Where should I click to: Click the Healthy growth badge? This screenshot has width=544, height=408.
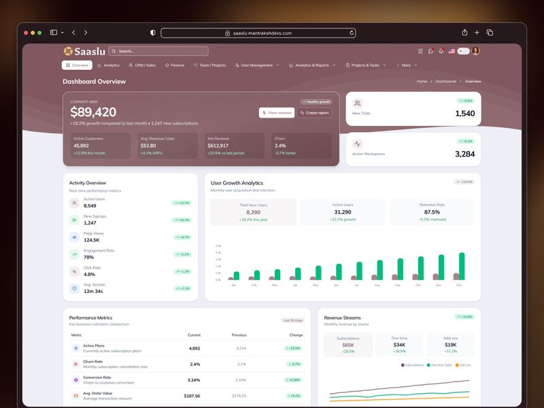click(316, 101)
